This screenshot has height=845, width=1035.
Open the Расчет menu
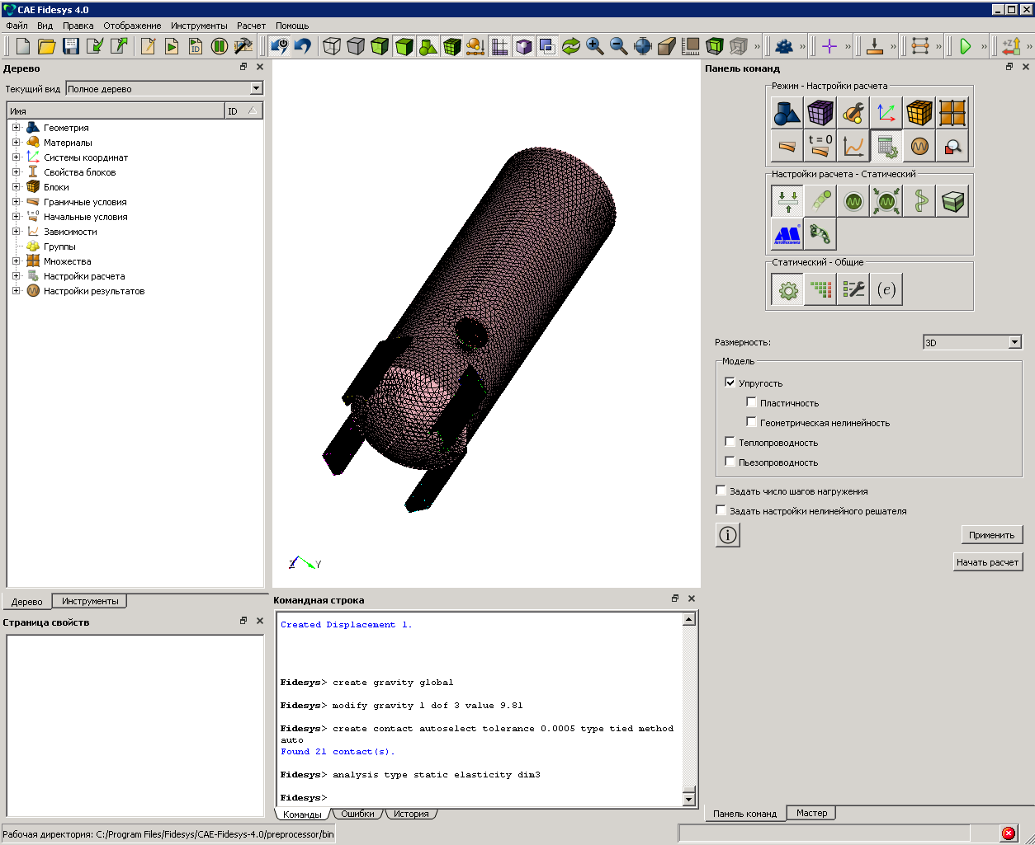click(251, 26)
